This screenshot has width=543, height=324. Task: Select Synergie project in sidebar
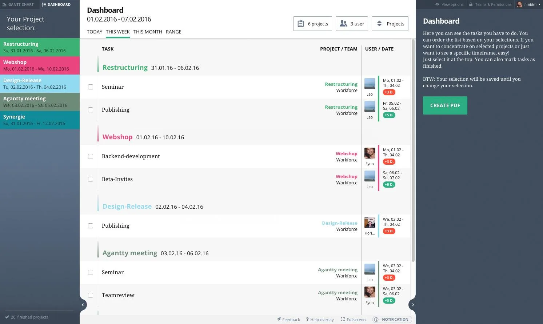tap(40, 120)
